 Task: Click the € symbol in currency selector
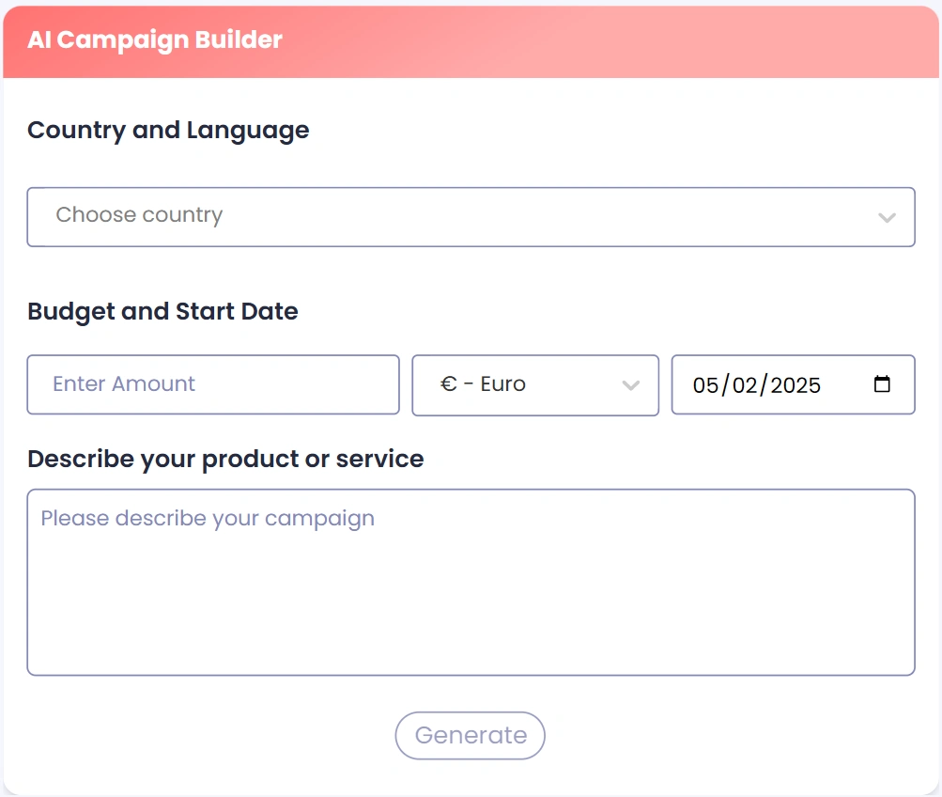pyautogui.click(x=449, y=384)
